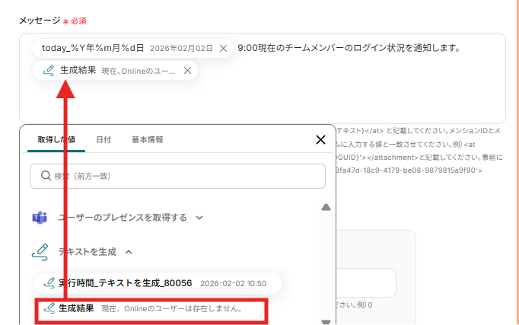This screenshot has height=325, width=519.
Task: Expand ユーザーのプレゼンスを取得する section
Action: coord(199,218)
